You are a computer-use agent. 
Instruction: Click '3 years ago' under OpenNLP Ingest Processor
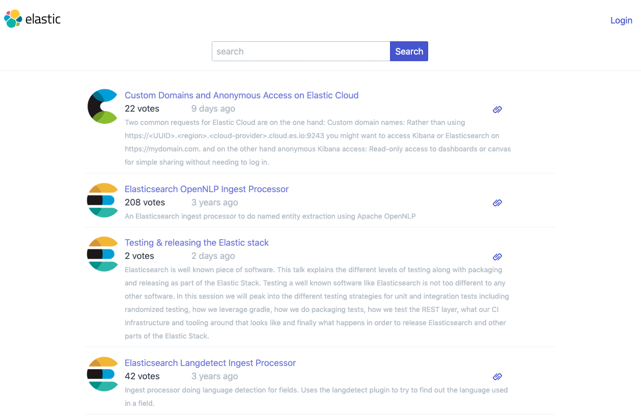215,202
